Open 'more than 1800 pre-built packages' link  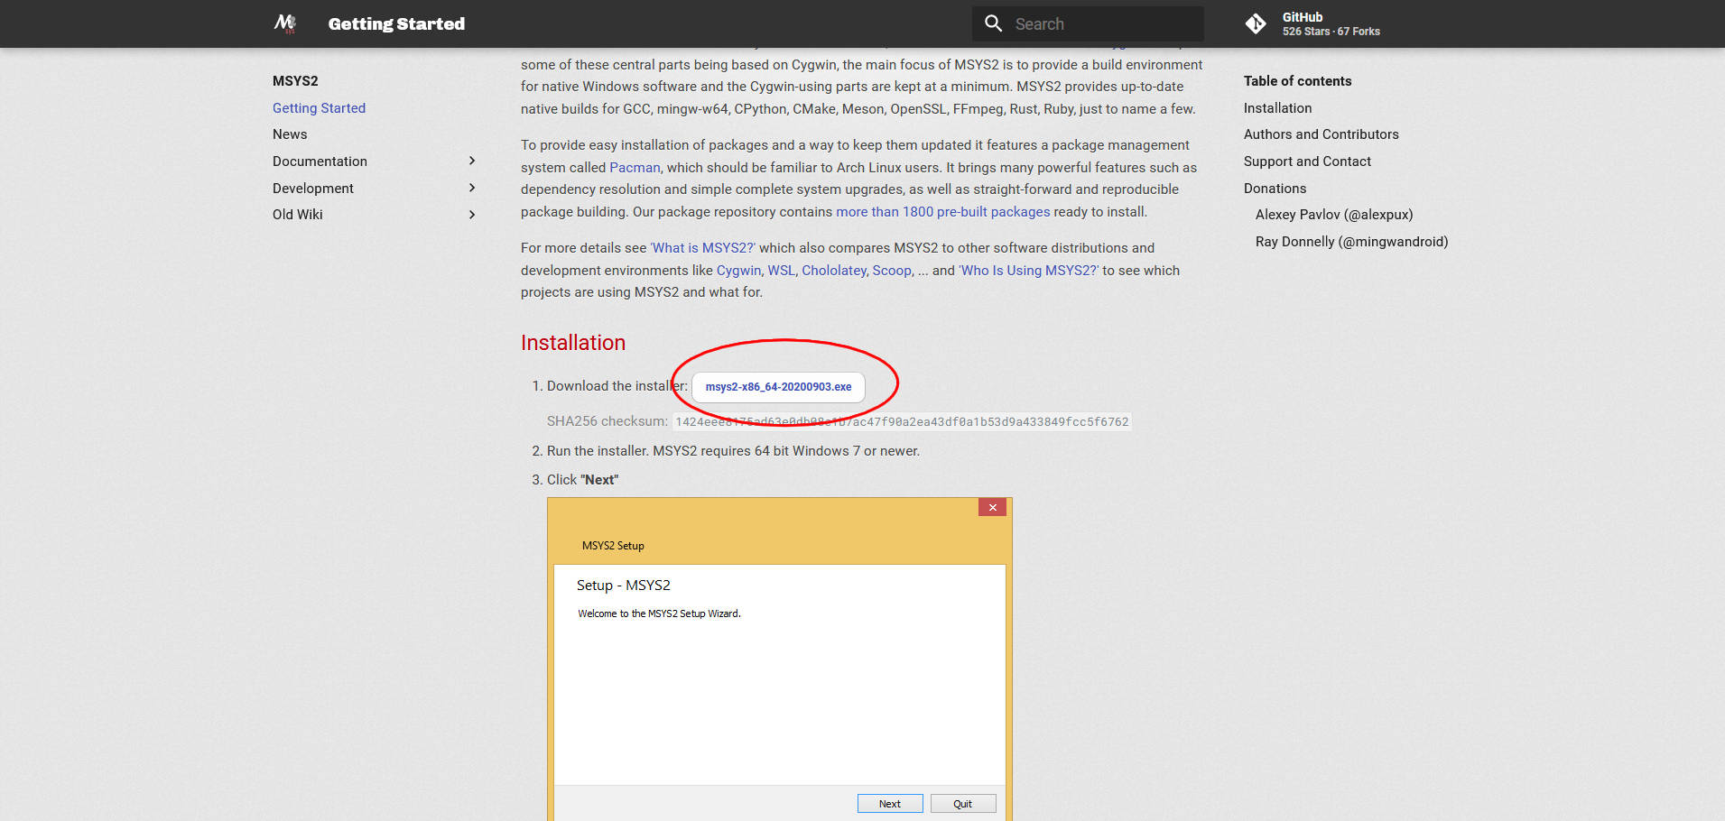click(x=942, y=212)
